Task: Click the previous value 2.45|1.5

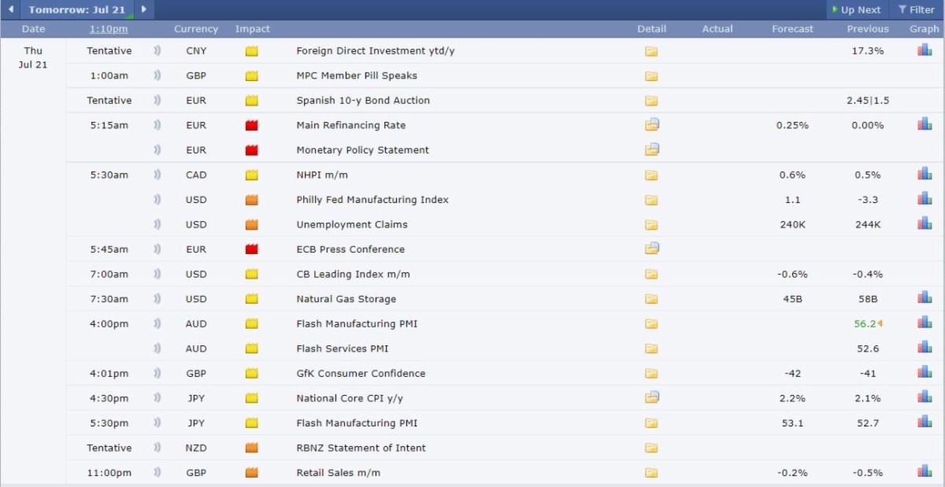Action: pos(868,101)
